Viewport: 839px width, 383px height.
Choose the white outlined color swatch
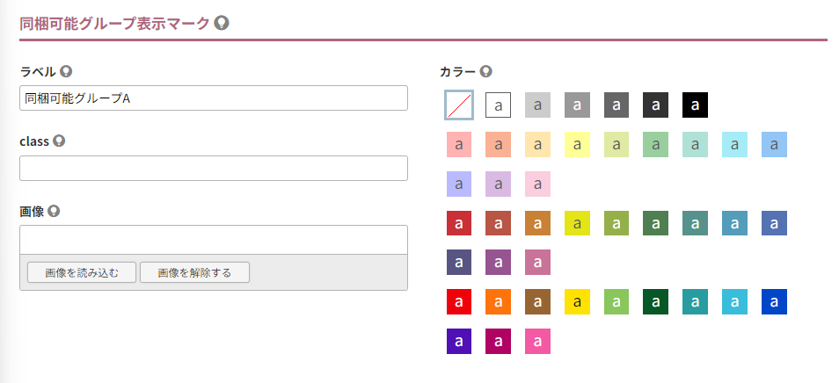tap(498, 105)
